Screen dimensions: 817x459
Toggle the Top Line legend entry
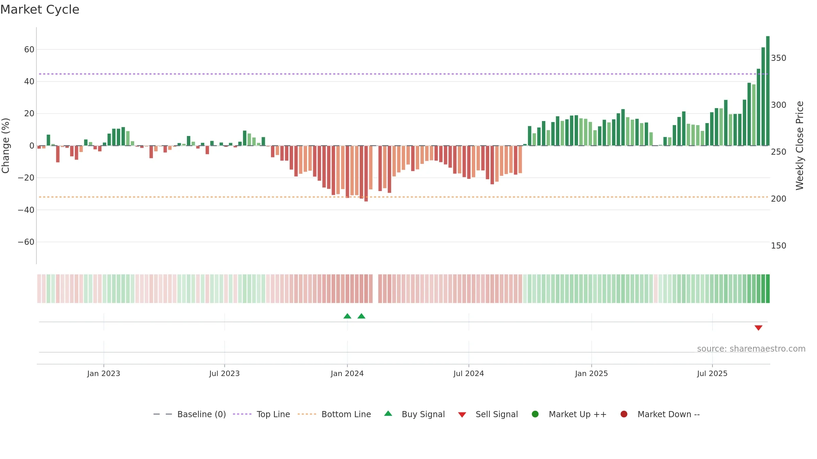(261, 414)
